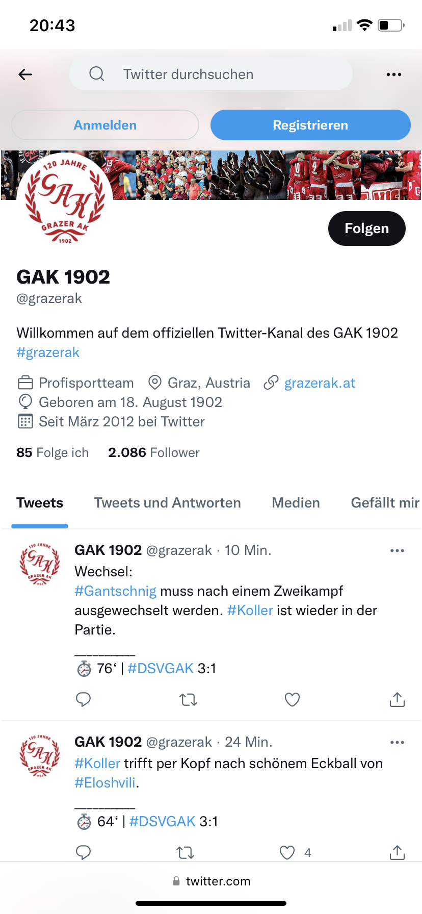Screen dimensions: 422x914
Task: Follow GAK 1902 with Folgen button
Action: click(x=367, y=229)
